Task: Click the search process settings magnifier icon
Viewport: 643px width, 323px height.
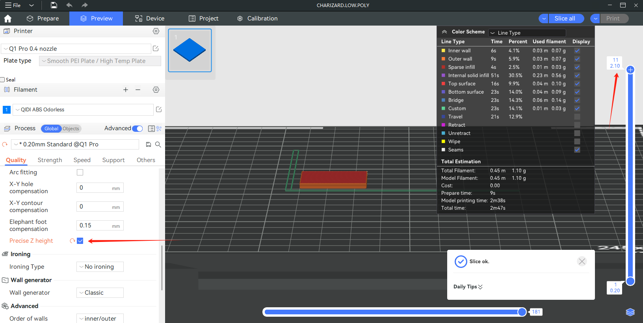Action: [158, 144]
